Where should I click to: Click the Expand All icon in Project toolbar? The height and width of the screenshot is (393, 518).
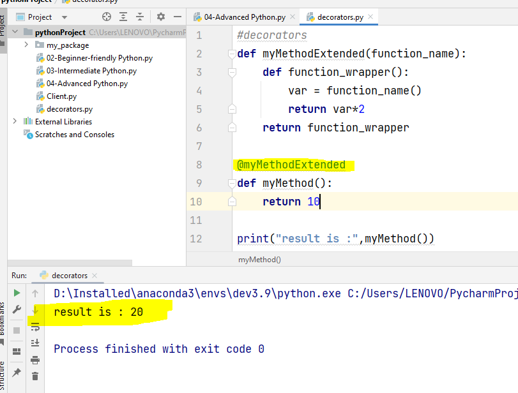click(x=123, y=17)
